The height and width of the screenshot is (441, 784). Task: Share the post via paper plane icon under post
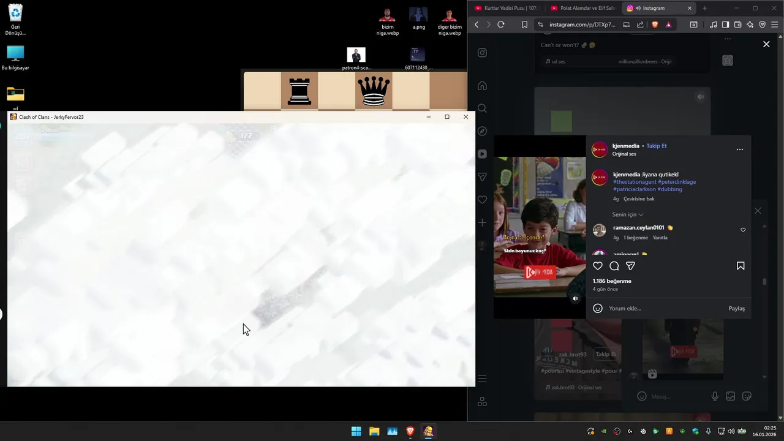[x=630, y=266]
